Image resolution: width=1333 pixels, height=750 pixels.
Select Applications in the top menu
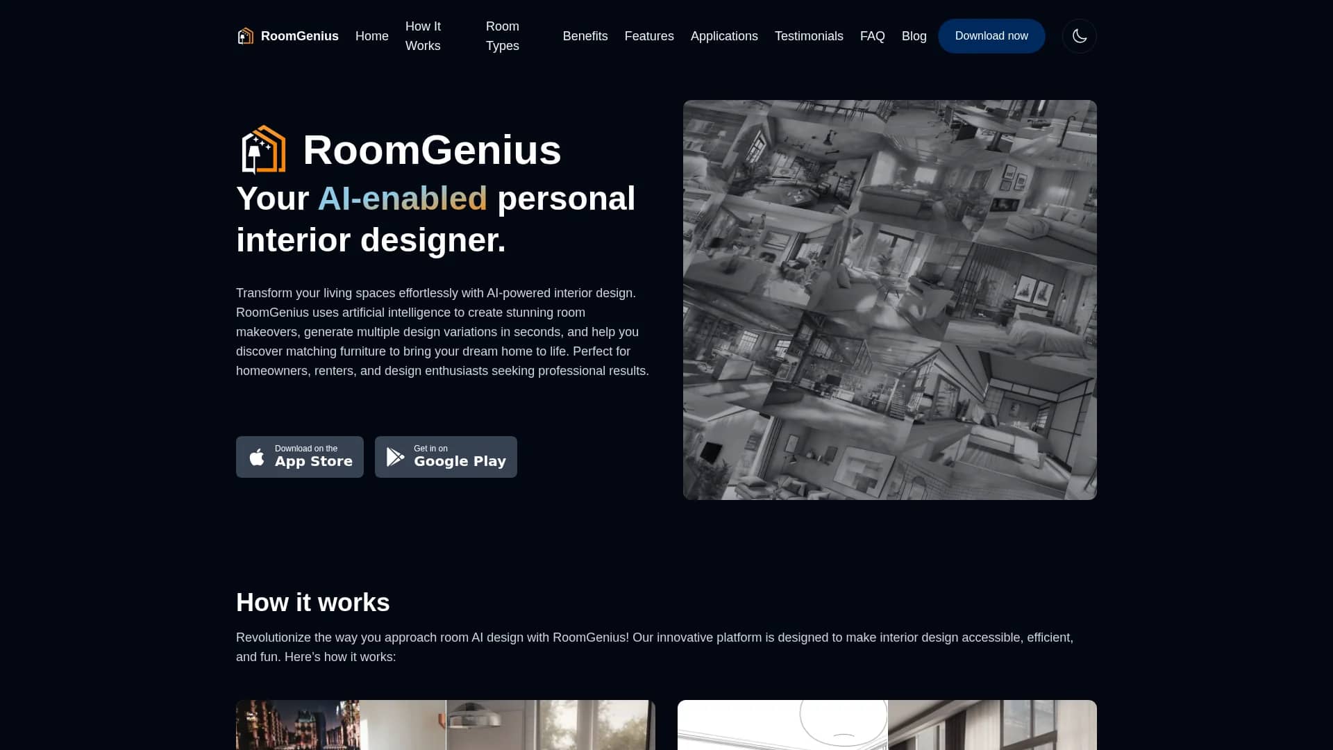pos(724,36)
